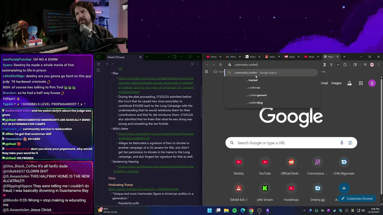The image size is (383, 215).
Task: Reload the Chrome page
Action: tap(221, 65)
